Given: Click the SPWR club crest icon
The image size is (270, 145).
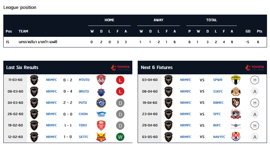Looking at the screenshot, I should coord(236,80).
